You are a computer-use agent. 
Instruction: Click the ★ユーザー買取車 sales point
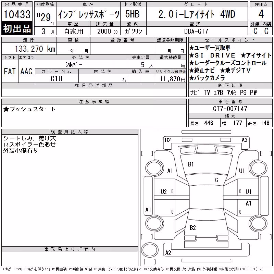click(210, 48)
